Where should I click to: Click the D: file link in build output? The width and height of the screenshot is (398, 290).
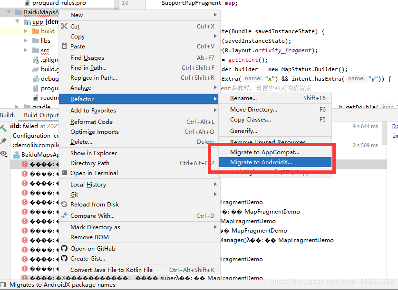[395, 126]
